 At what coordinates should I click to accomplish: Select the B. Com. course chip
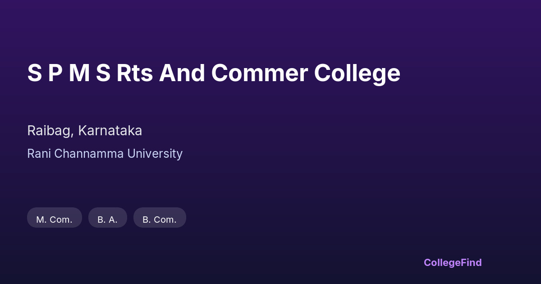160,220
